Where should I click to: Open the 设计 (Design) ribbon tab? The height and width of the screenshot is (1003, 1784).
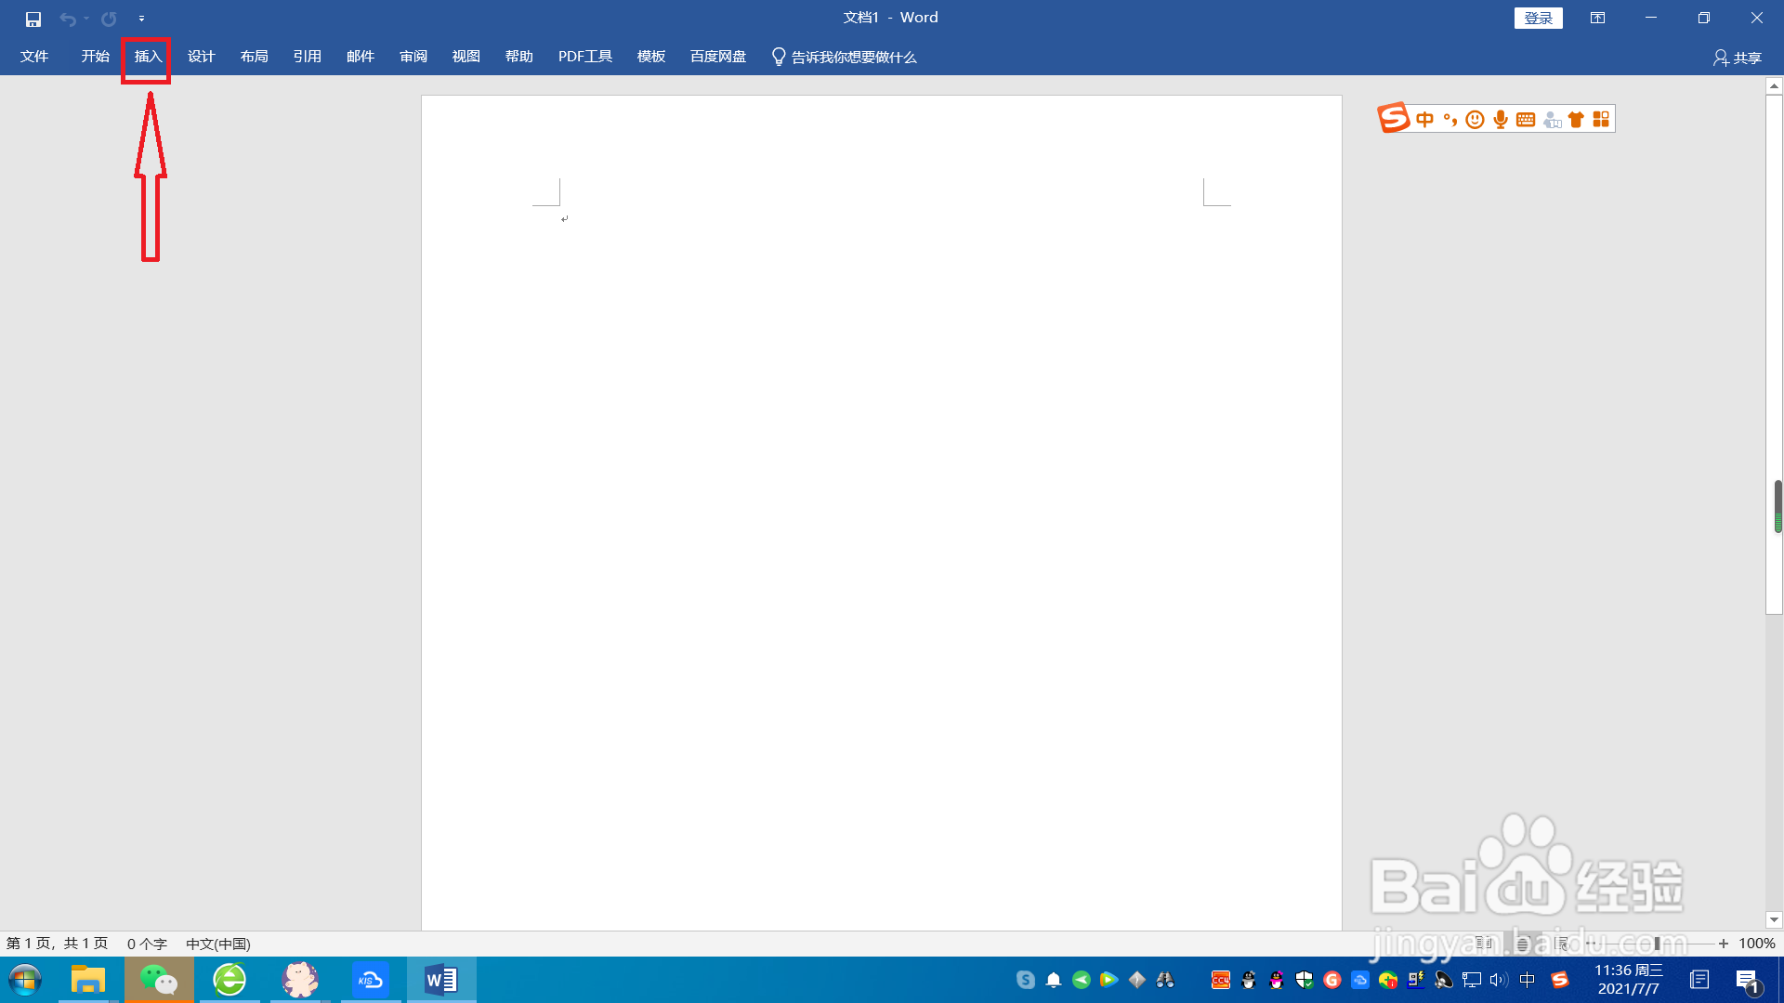coord(201,57)
